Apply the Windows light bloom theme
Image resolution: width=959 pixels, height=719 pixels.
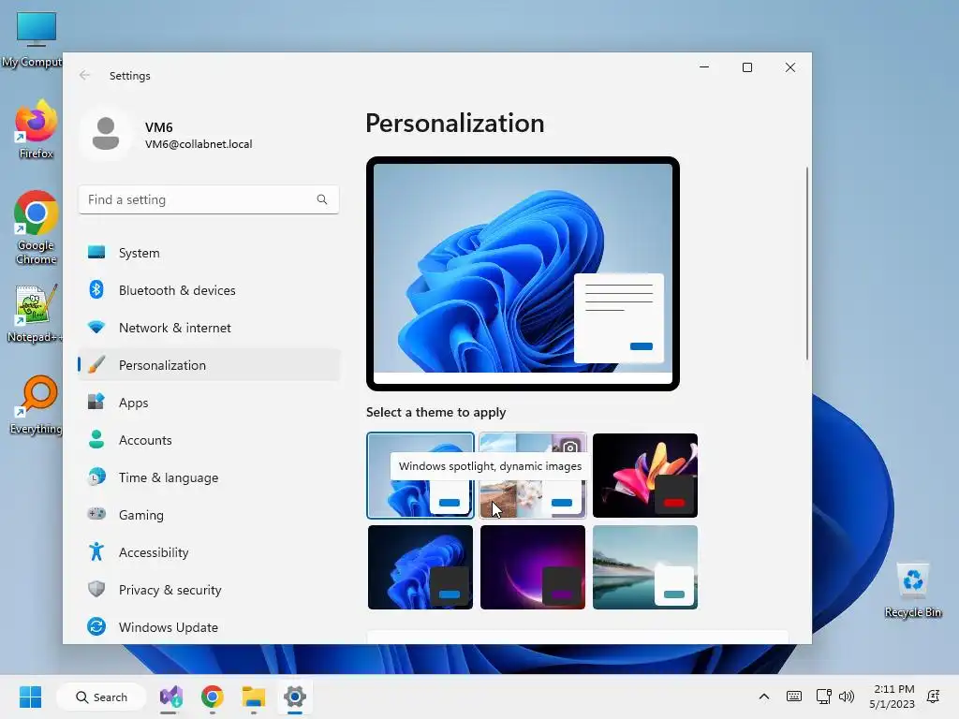click(420, 475)
